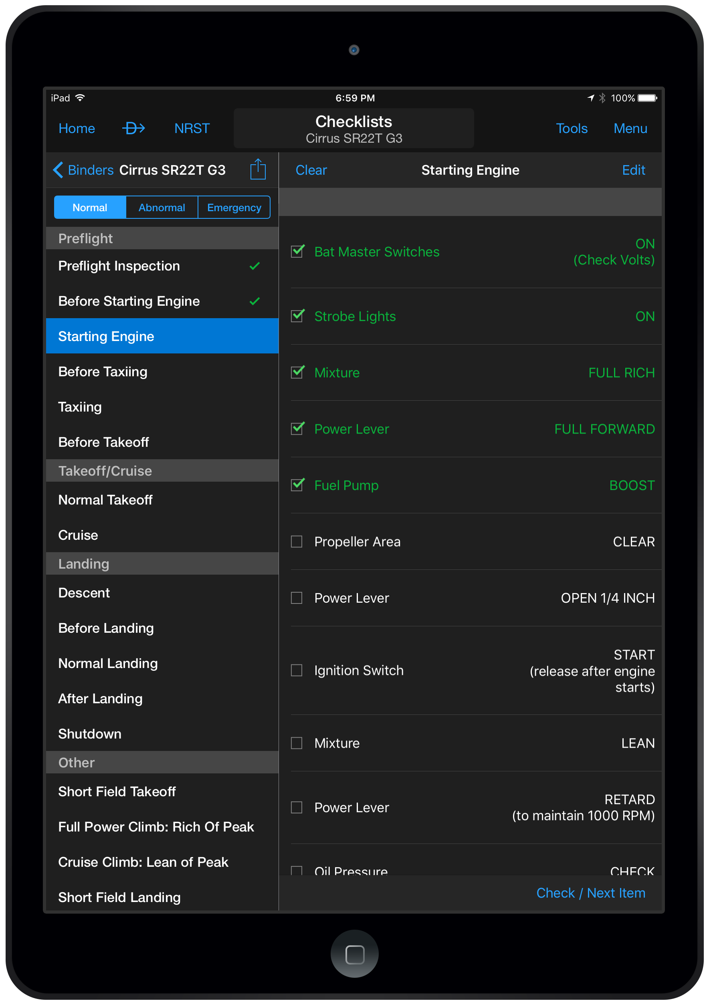Tap the back chevron beside Binders

[59, 170]
